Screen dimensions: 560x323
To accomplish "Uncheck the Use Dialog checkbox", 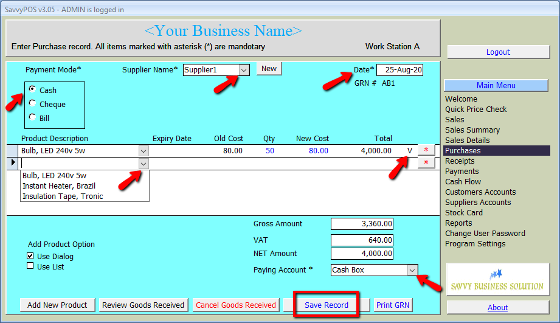I will click(x=30, y=256).
